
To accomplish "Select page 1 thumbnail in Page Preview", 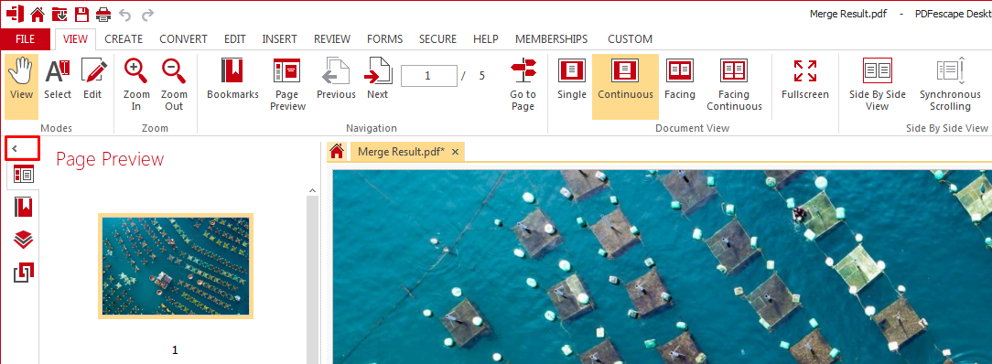I will (x=176, y=266).
